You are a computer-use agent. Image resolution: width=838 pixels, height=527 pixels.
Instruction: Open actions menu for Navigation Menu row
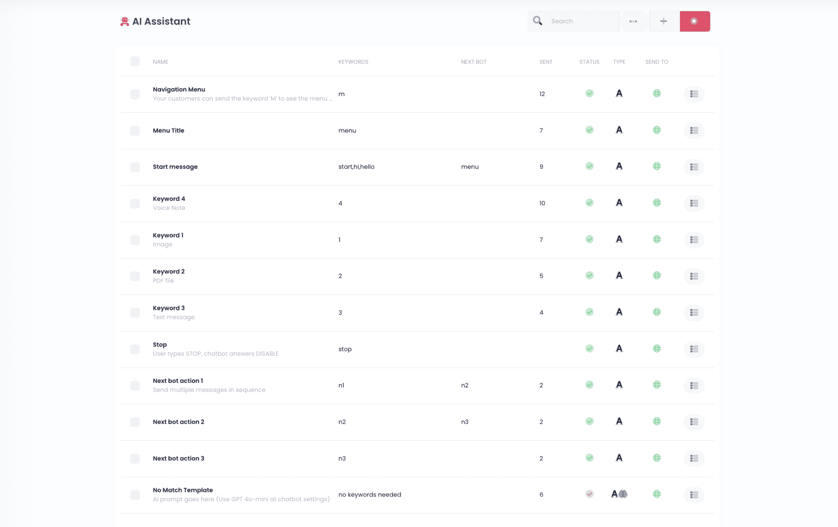pos(694,94)
